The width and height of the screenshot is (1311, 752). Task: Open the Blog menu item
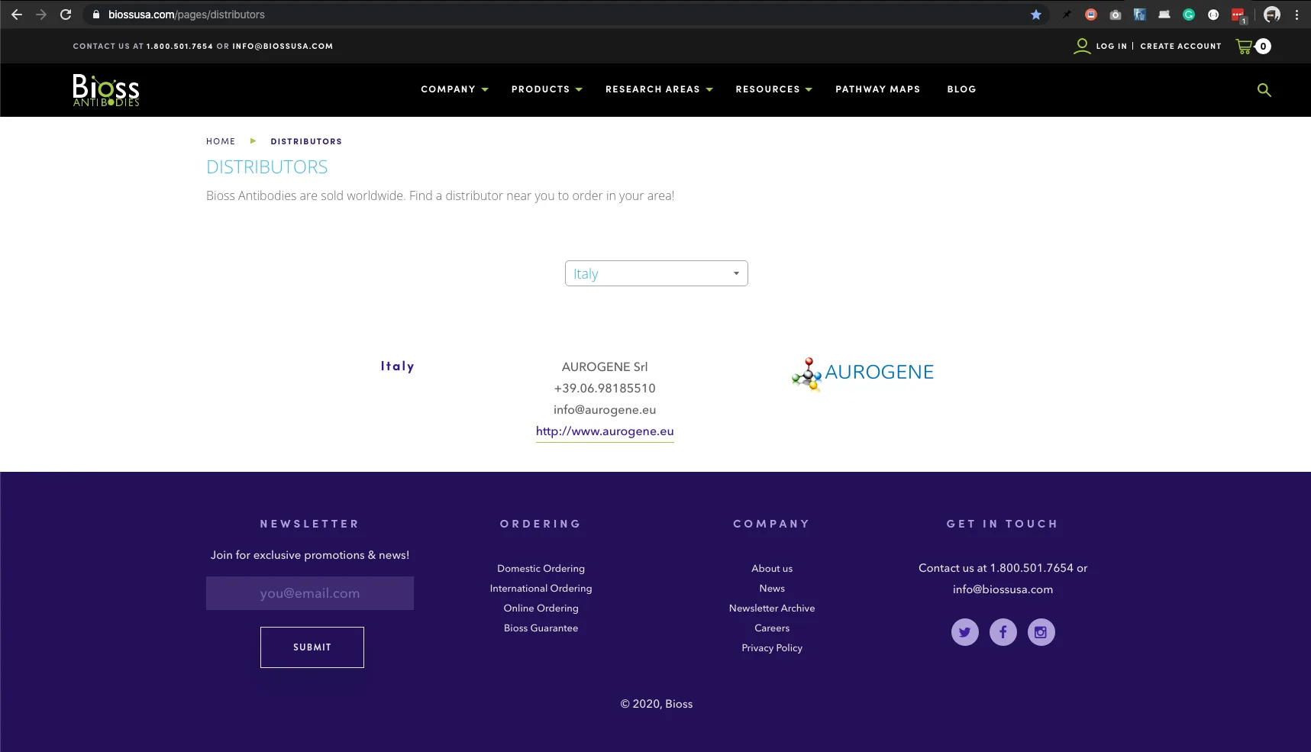pos(961,89)
